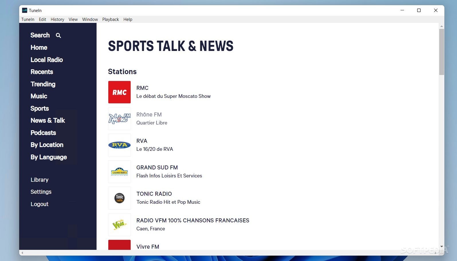Open the View menu
The image size is (457, 261).
point(73,19)
